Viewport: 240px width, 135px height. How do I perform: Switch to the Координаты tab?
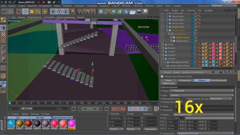(185, 80)
